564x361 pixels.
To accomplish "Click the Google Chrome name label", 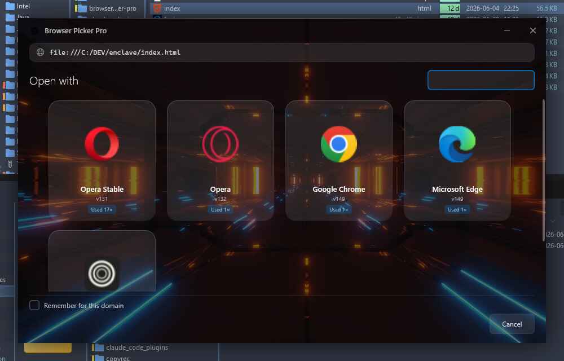I will coord(339,189).
